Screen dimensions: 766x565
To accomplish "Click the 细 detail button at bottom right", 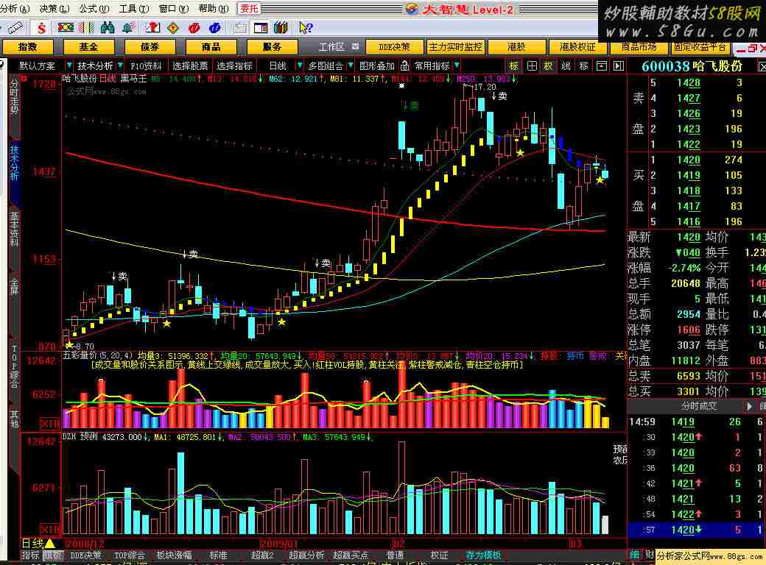I will 635,555.
